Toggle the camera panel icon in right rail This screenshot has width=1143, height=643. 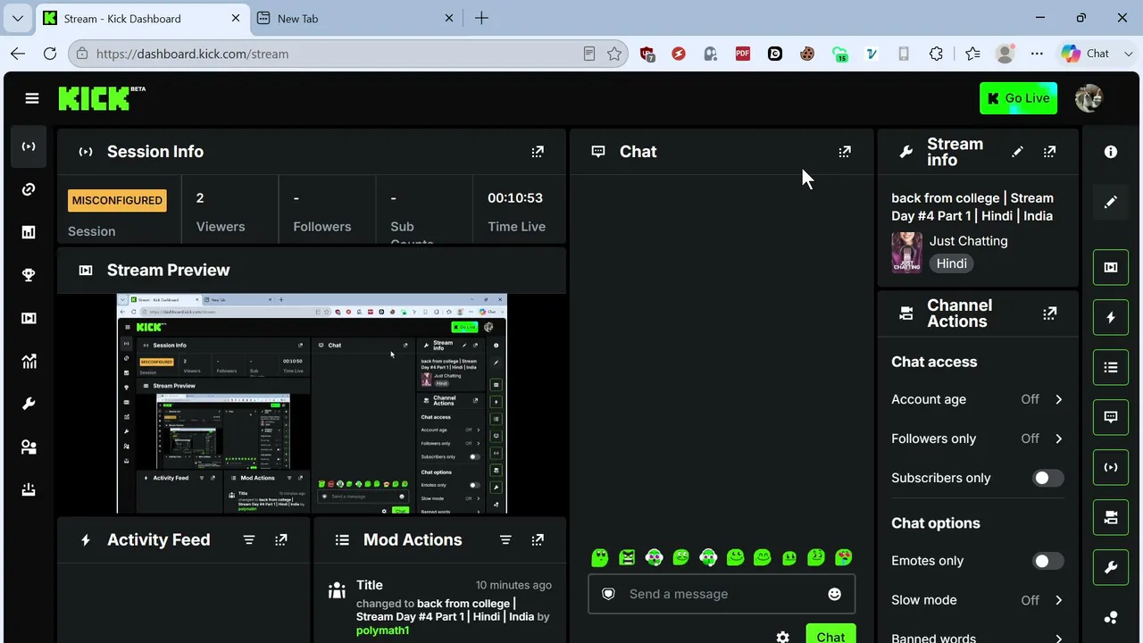click(1111, 517)
